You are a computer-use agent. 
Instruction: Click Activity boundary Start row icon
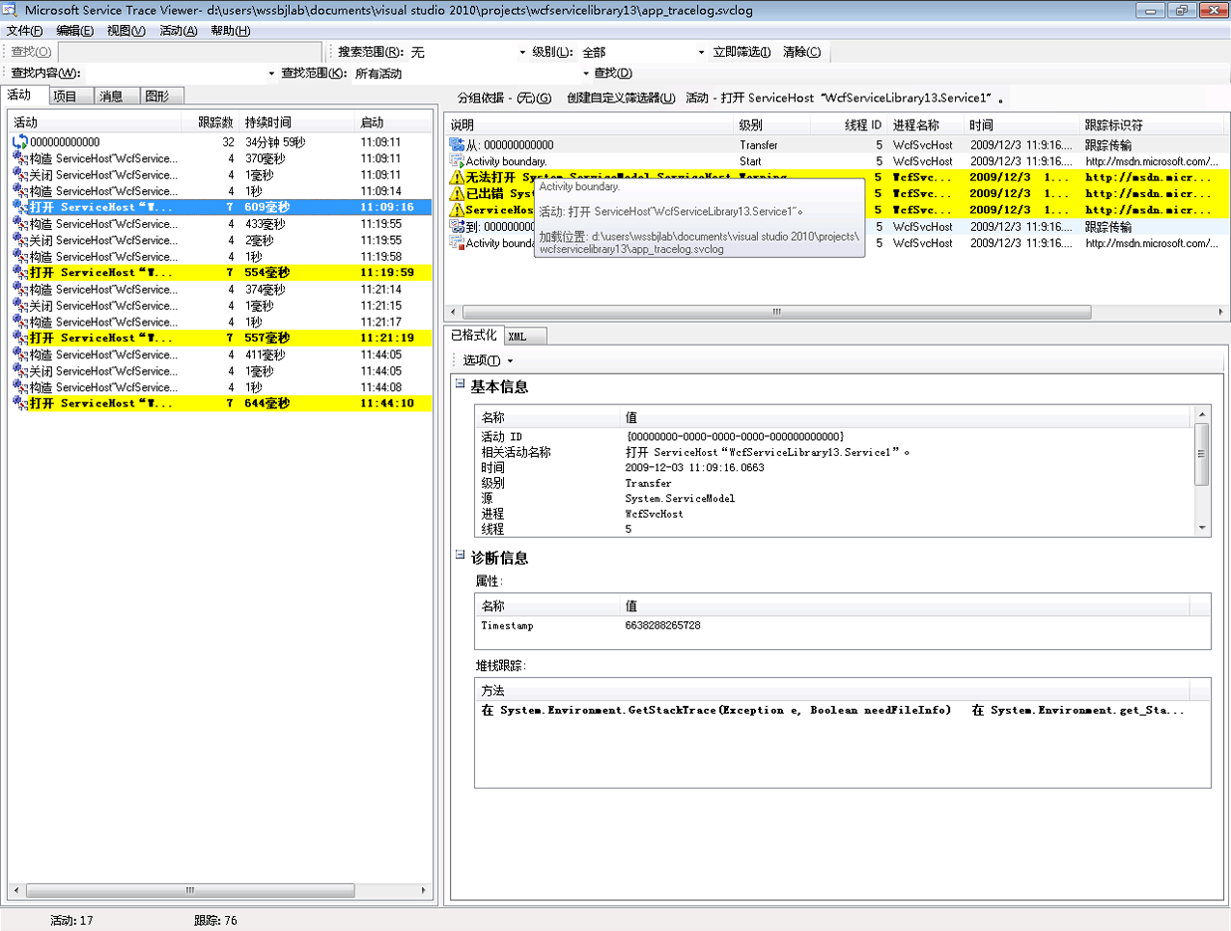point(457,160)
